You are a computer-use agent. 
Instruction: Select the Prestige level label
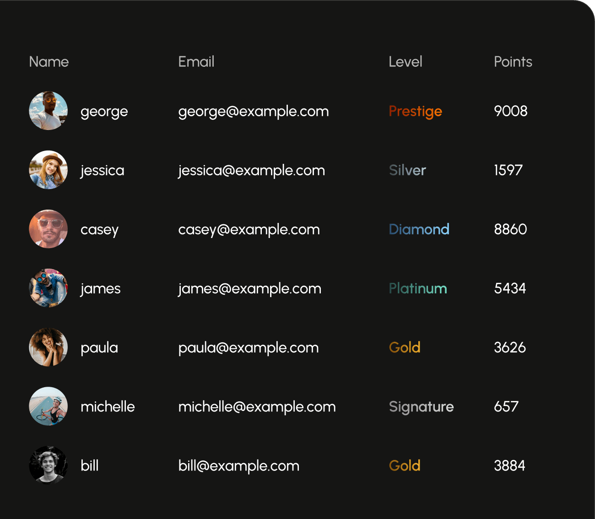point(416,112)
